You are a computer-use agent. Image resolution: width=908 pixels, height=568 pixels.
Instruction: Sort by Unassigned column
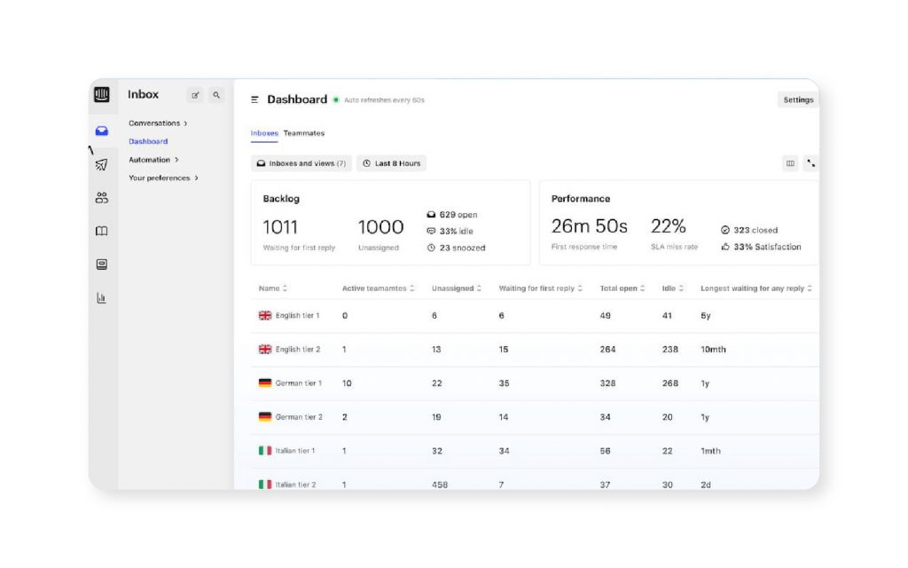pos(457,288)
